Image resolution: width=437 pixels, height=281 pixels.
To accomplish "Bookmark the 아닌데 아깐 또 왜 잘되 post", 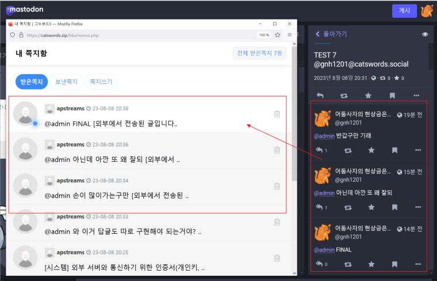I will pos(394,207).
